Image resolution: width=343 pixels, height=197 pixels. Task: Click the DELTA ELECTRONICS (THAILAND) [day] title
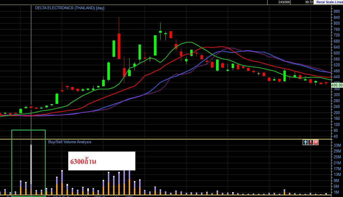[70, 8]
